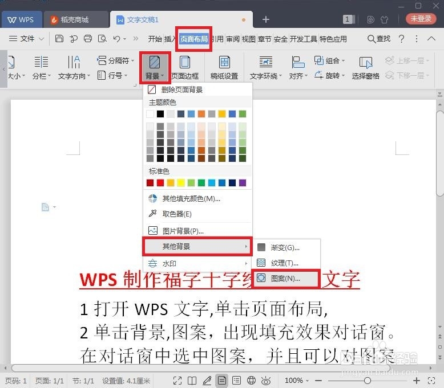Click the three-dot more options icon
The image size is (444, 388).
coord(416,38)
